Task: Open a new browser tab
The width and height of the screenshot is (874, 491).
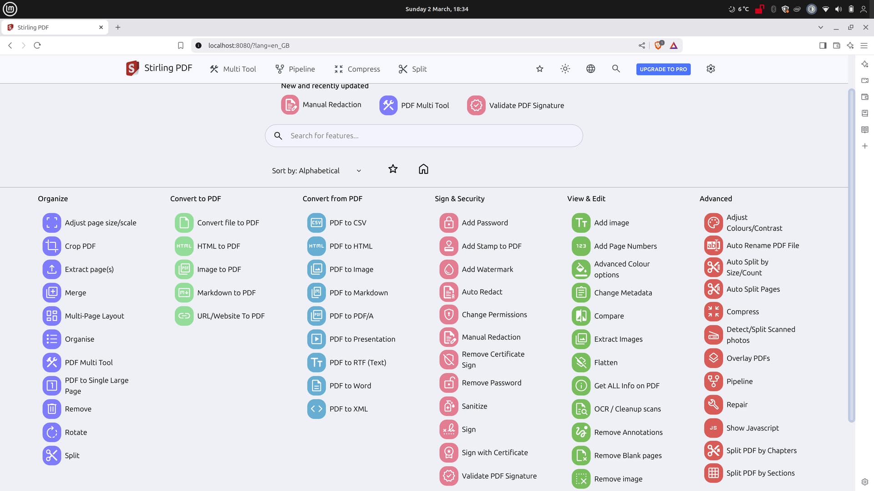Action: pyautogui.click(x=118, y=27)
